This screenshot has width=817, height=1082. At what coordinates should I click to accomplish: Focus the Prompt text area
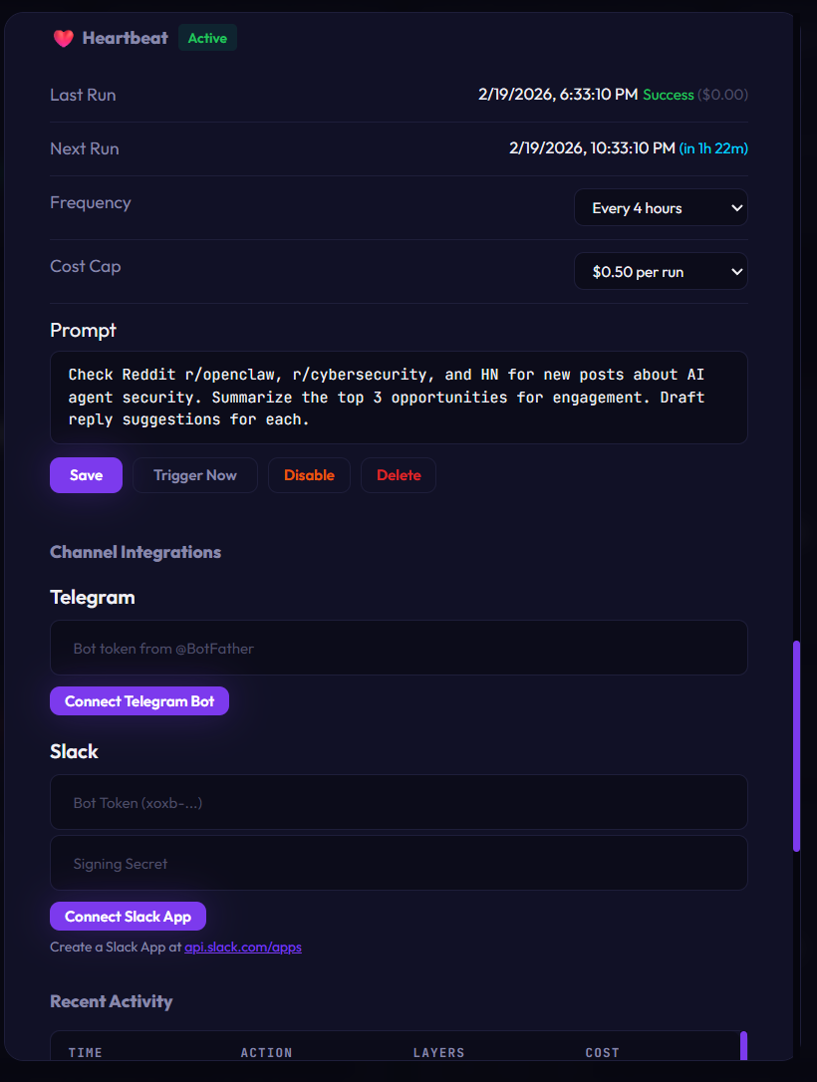click(x=399, y=397)
